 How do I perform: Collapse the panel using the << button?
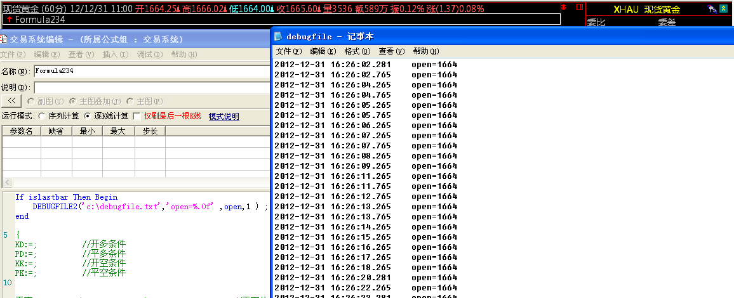[11, 101]
